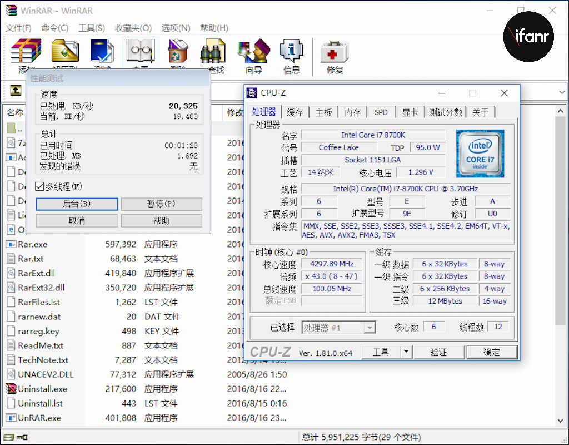Screen dimensions: 569x445
Task: Switch to the 内存 tab in CPU-Z
Action: [x=352, y=112]
